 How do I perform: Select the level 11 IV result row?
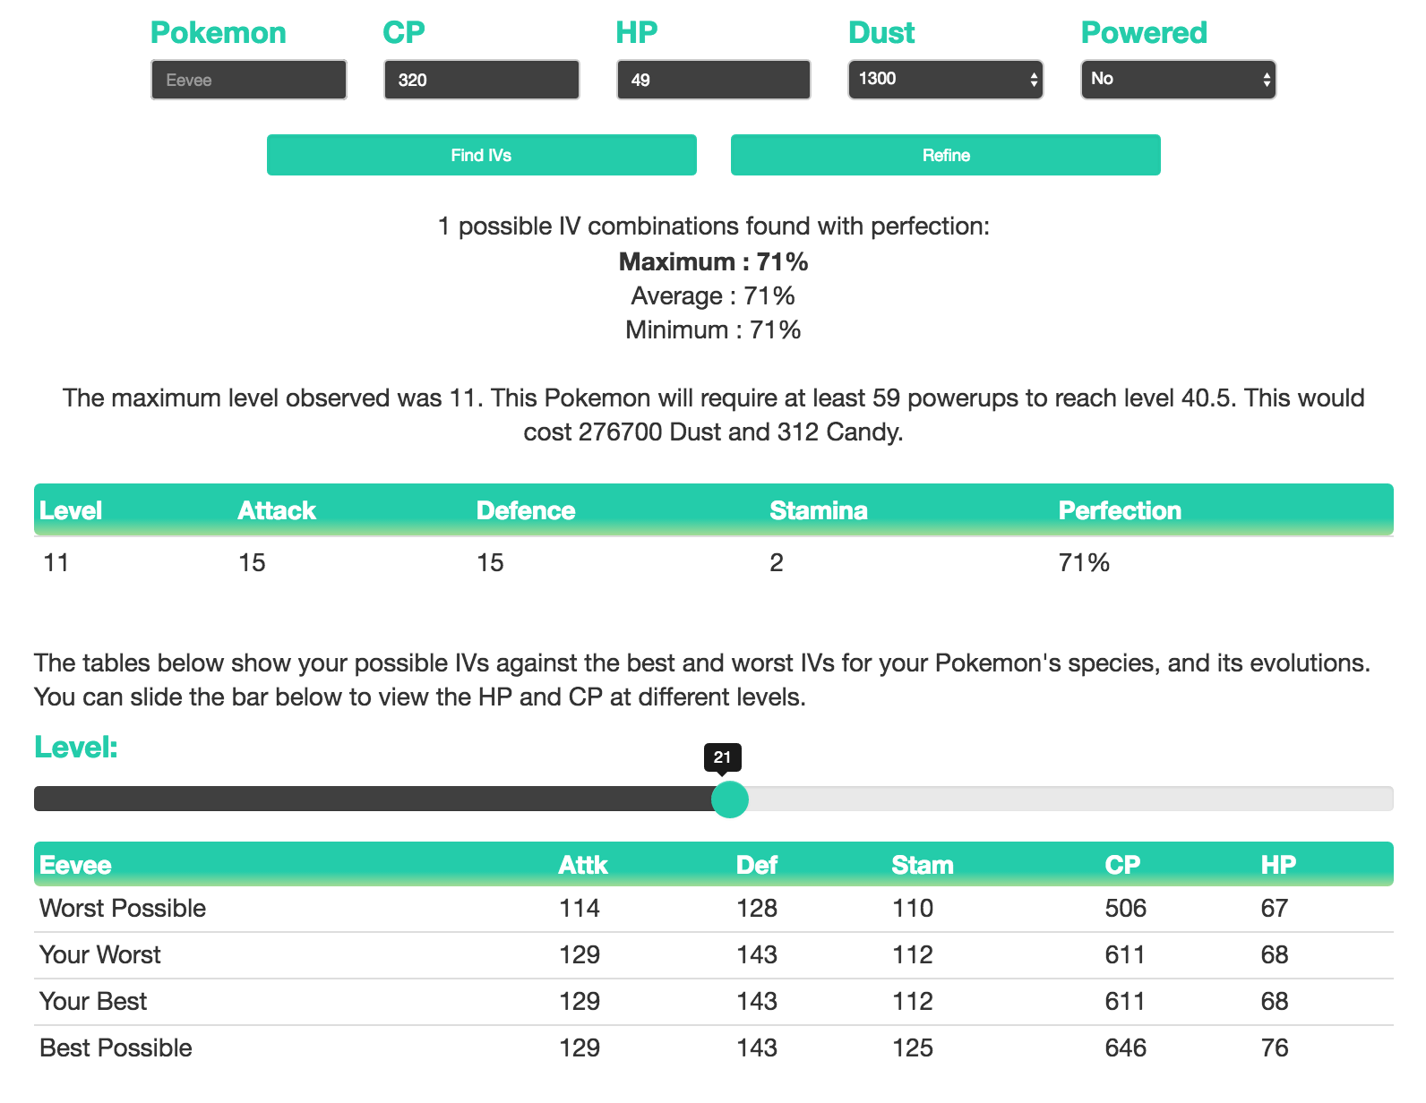pyautogui.click(x=713, y=562)
